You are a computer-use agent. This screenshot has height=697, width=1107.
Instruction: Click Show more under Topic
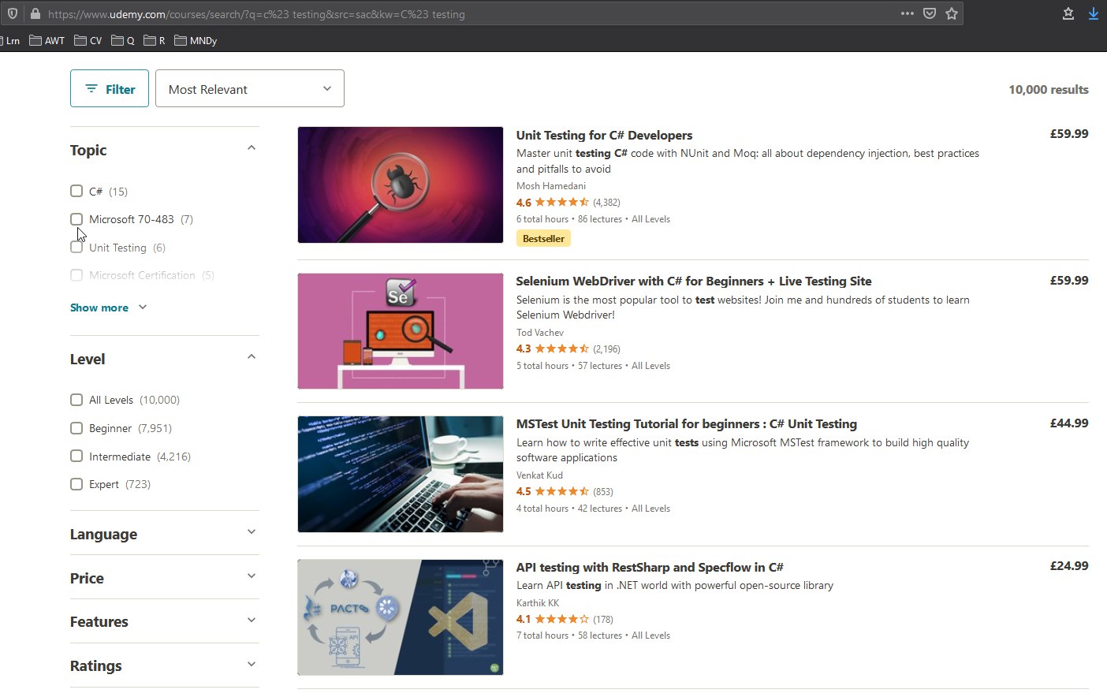pos(109,307)
